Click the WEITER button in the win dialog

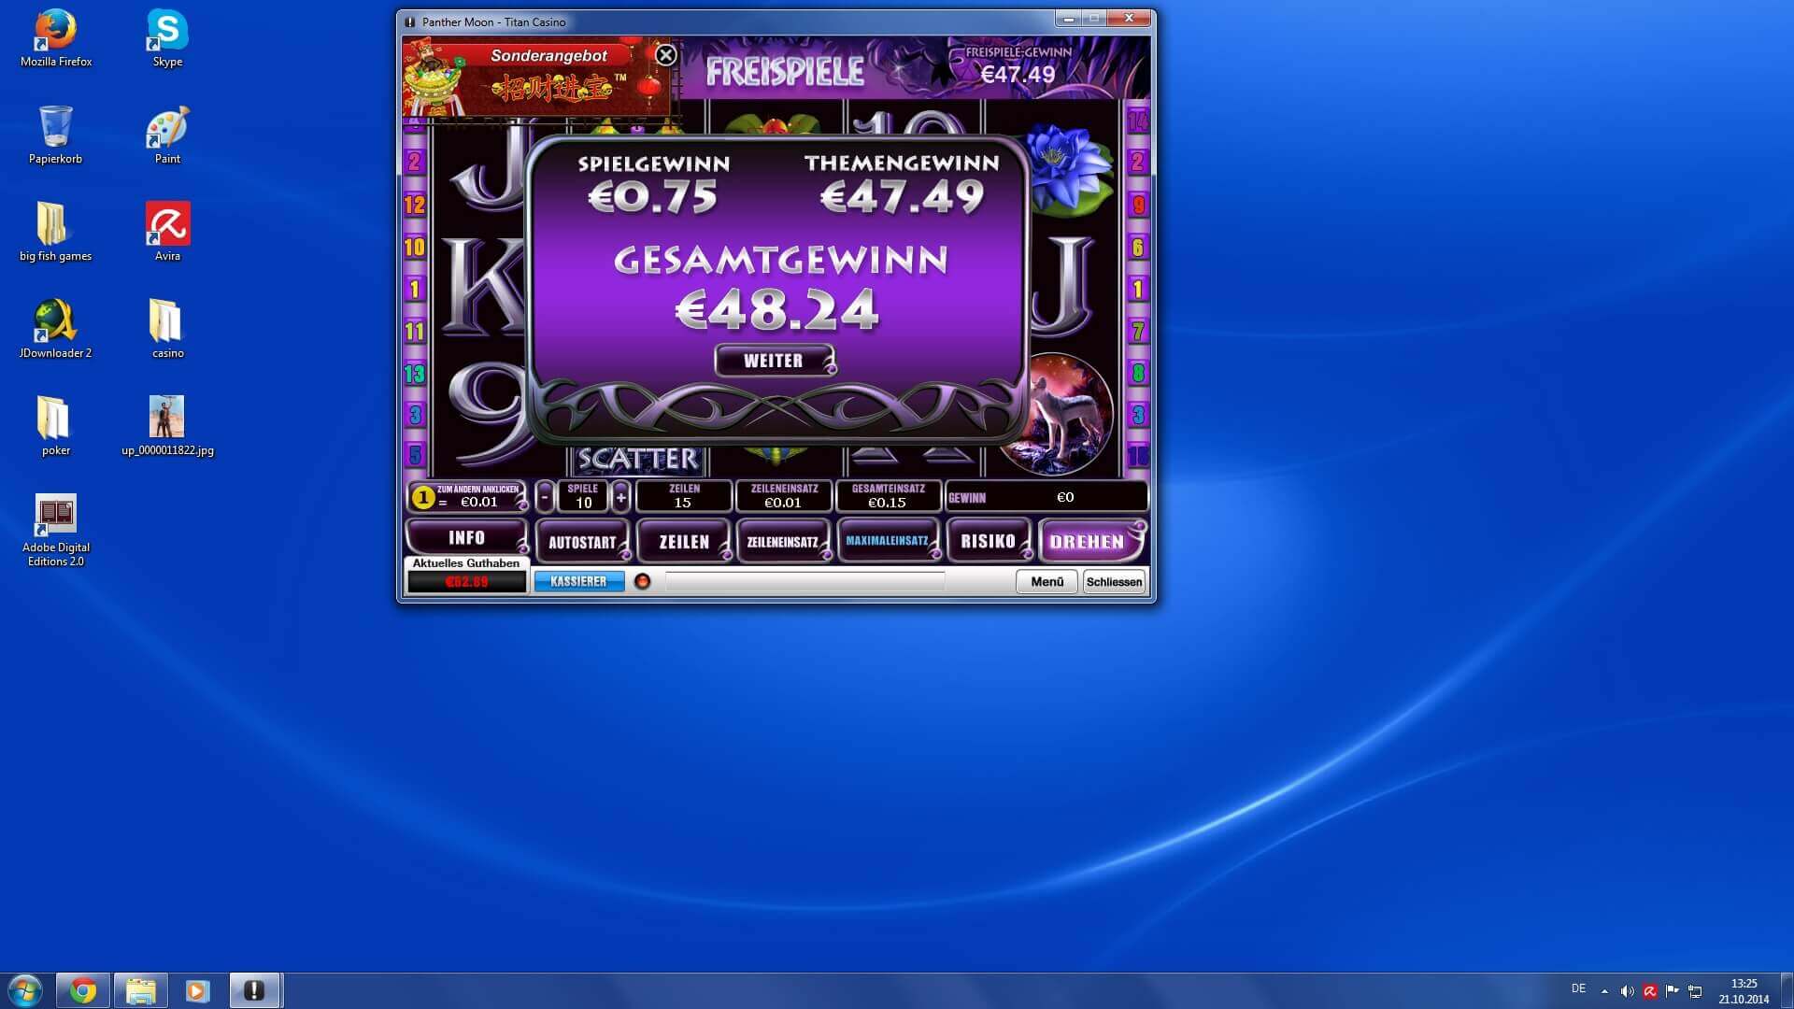[x=774, y=361]
